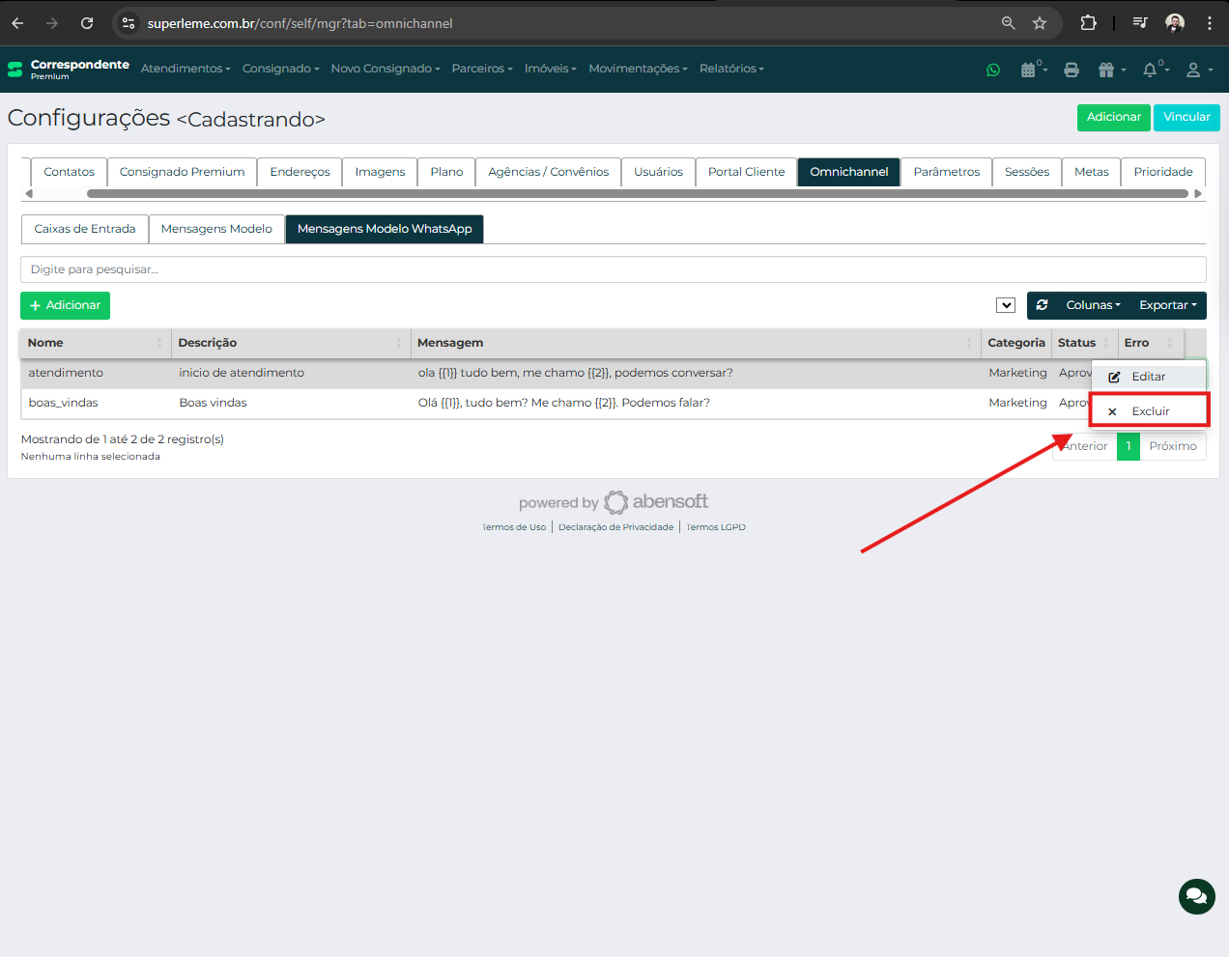Click the horizontal tab scrollbar
Screen dimensions: 1229x957
(638, 194)
